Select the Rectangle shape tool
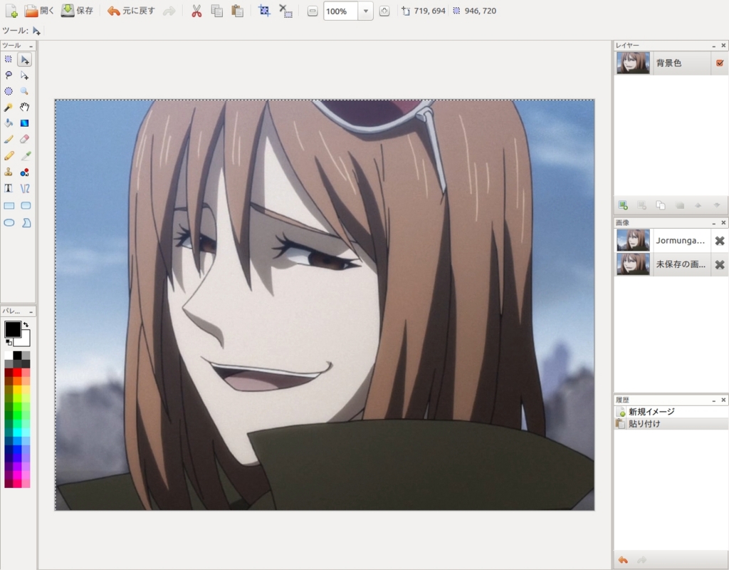The image size is (729, 570). [9, 206]
